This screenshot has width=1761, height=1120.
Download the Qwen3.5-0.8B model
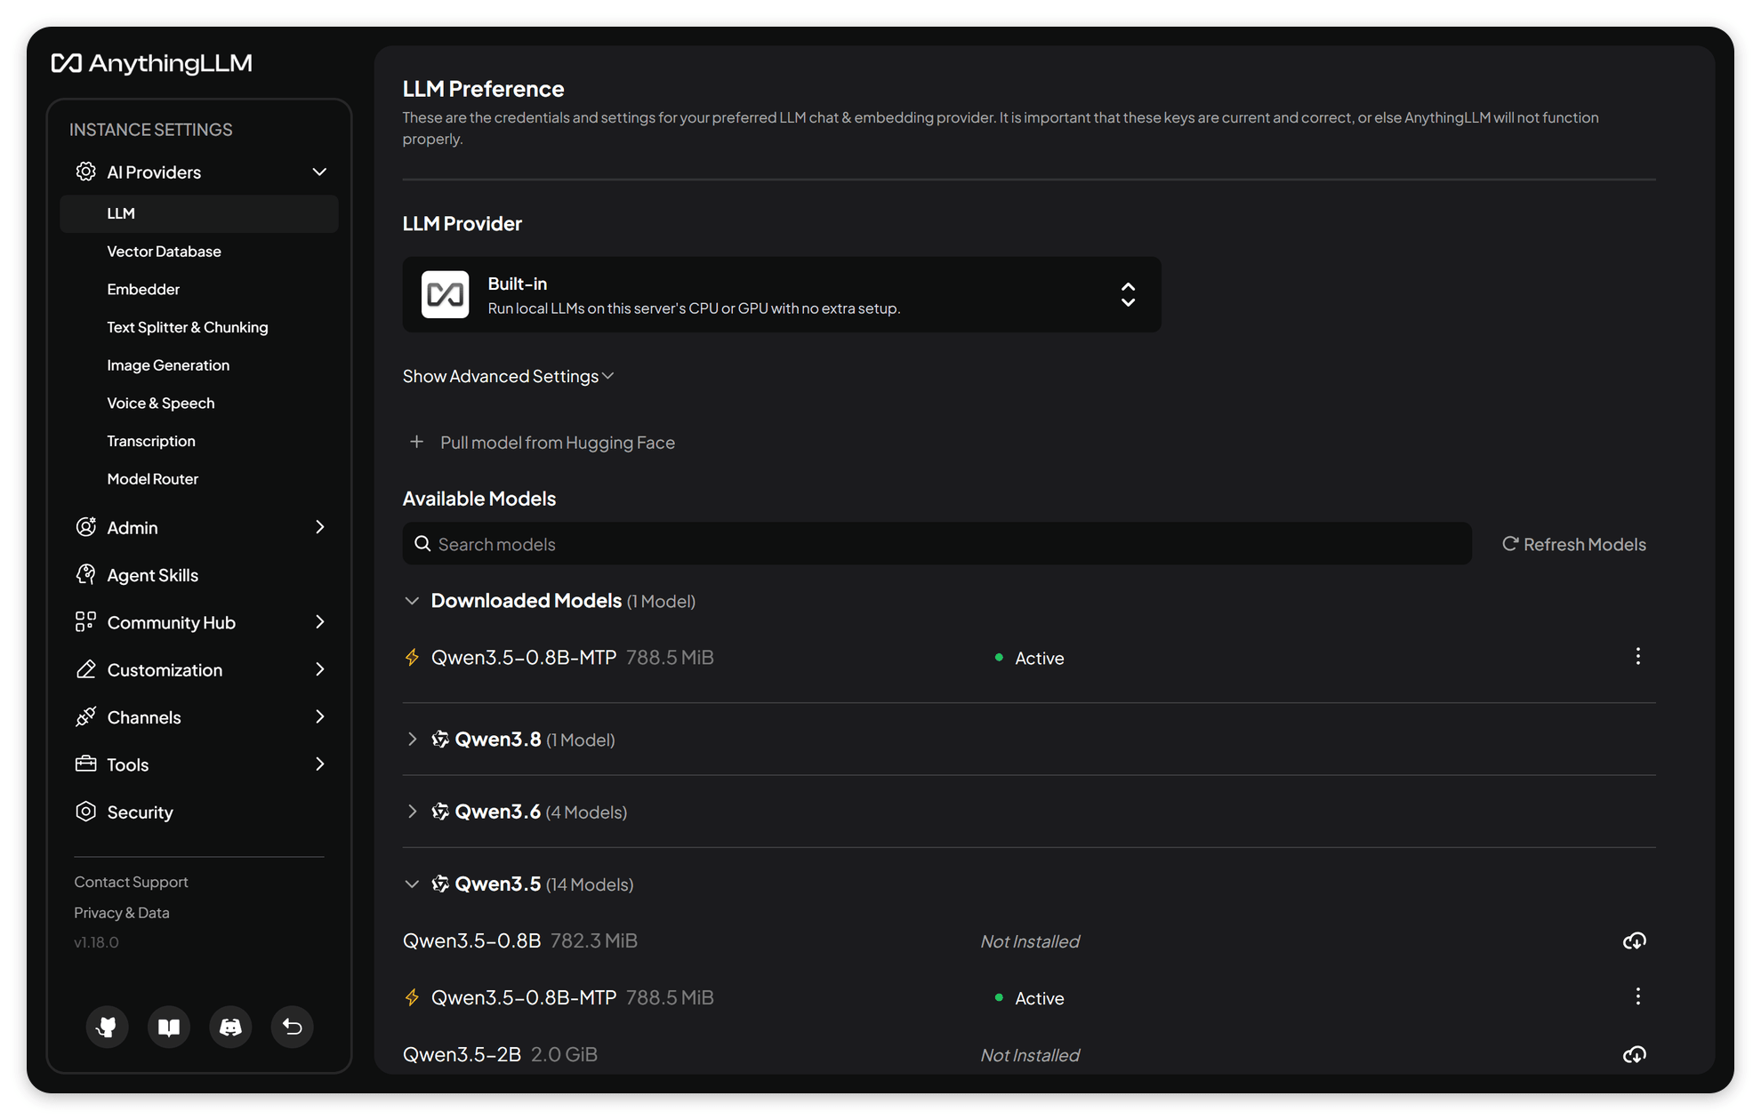pyautogui.click(x=1635, y=940)
